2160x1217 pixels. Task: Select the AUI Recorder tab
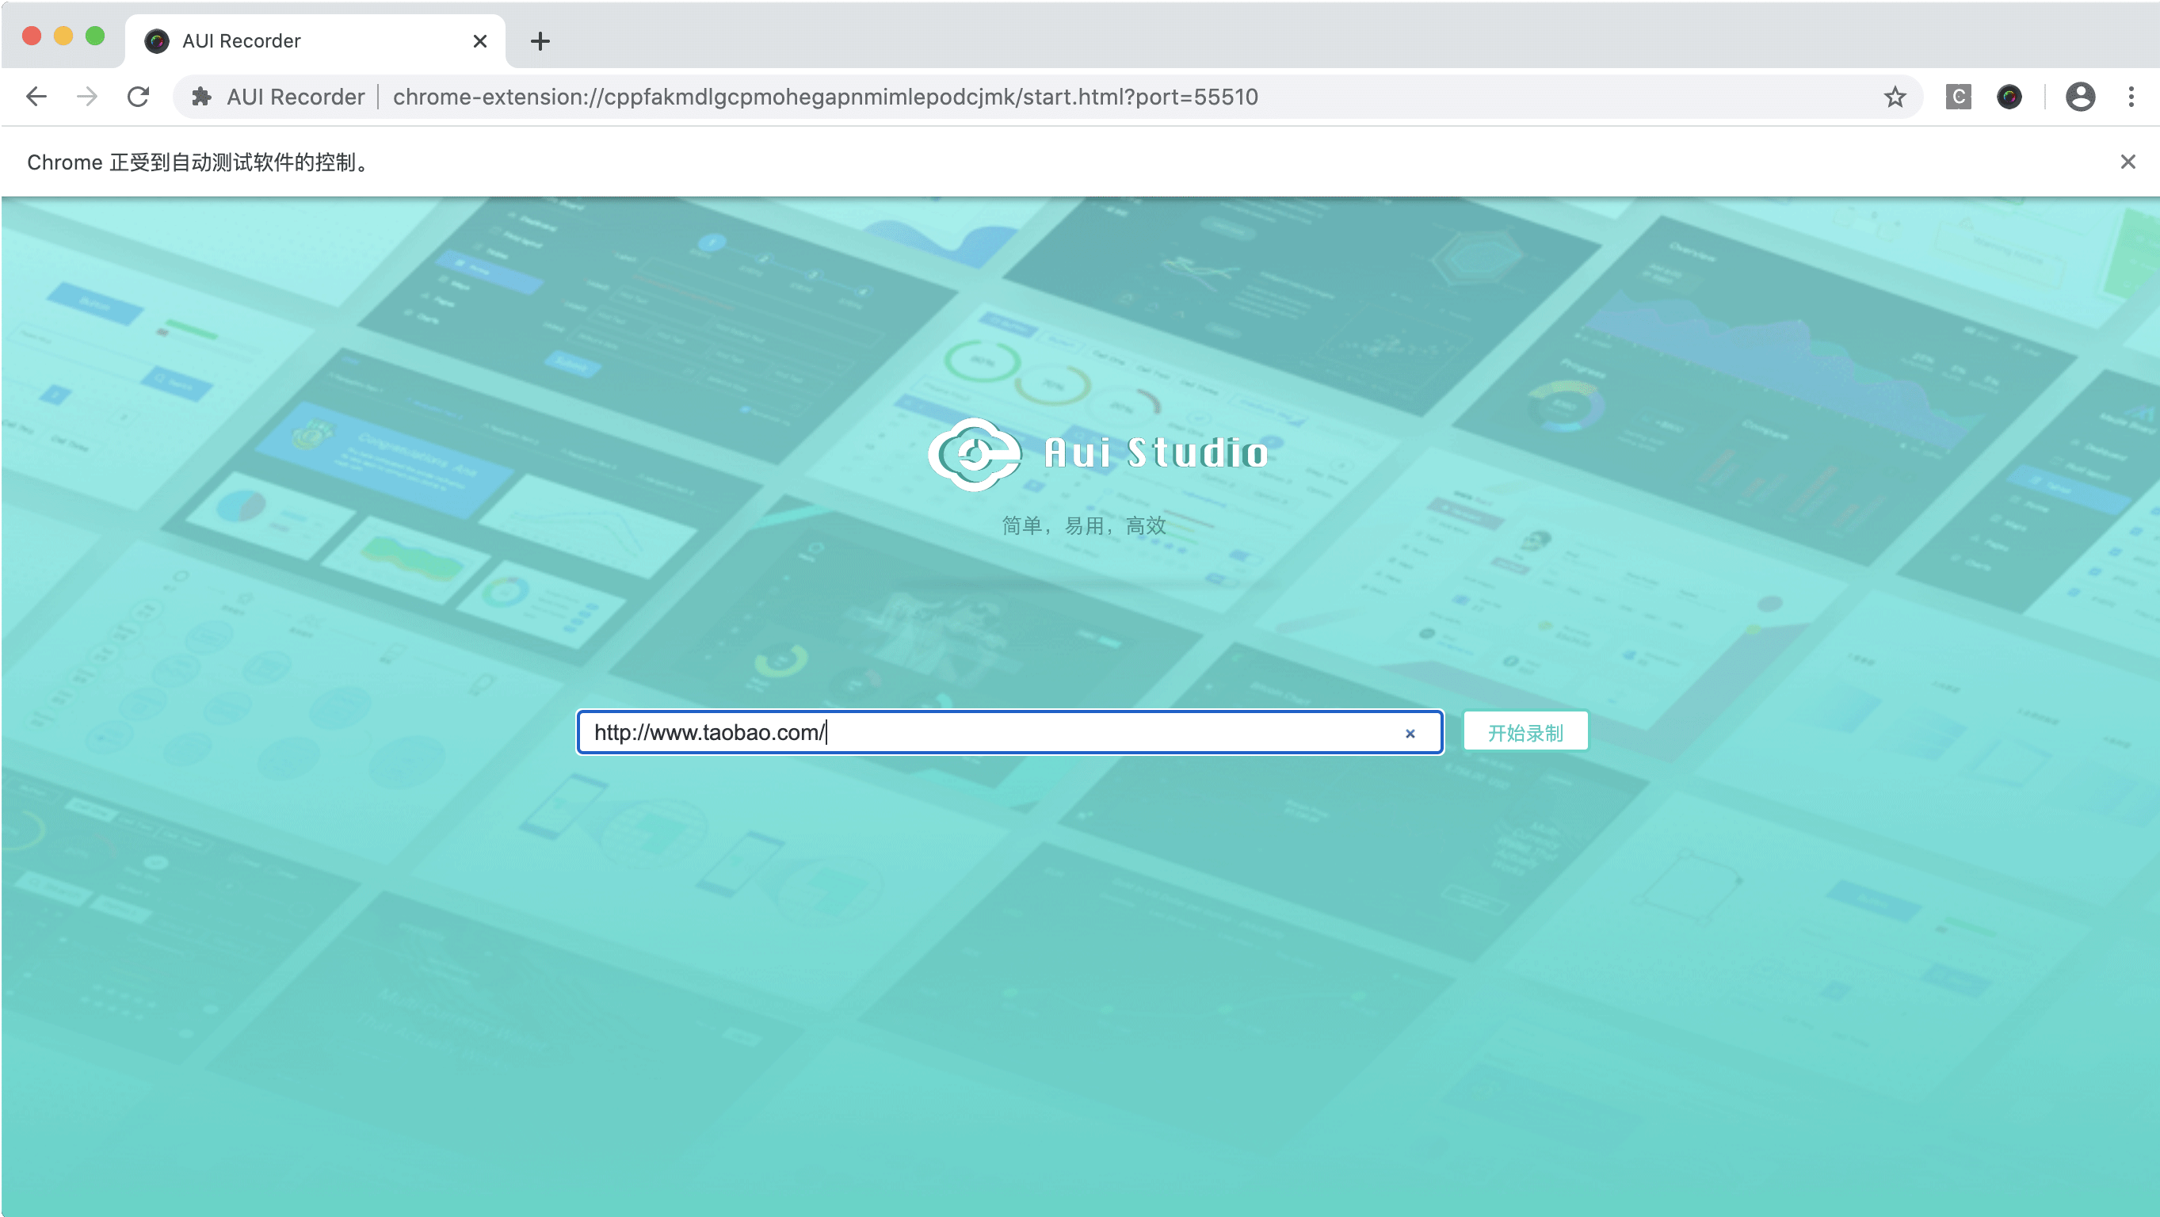(315, 41)
